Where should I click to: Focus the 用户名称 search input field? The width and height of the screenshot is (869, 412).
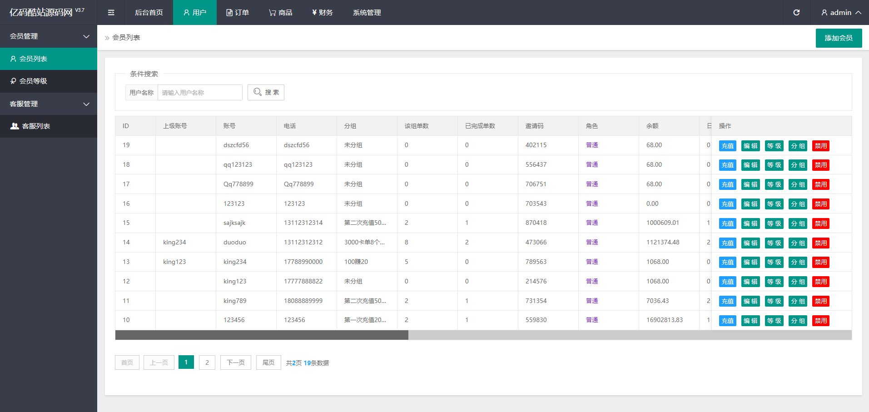(x=200, y=92)
